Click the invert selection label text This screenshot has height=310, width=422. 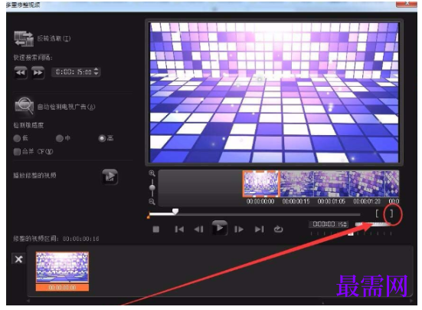coord(54,38)
